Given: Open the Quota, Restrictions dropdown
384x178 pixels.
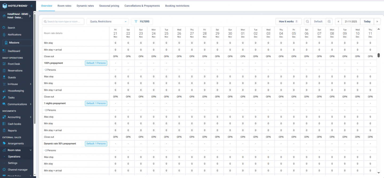Looking at the screenshot, I should (x=107, y=22).
